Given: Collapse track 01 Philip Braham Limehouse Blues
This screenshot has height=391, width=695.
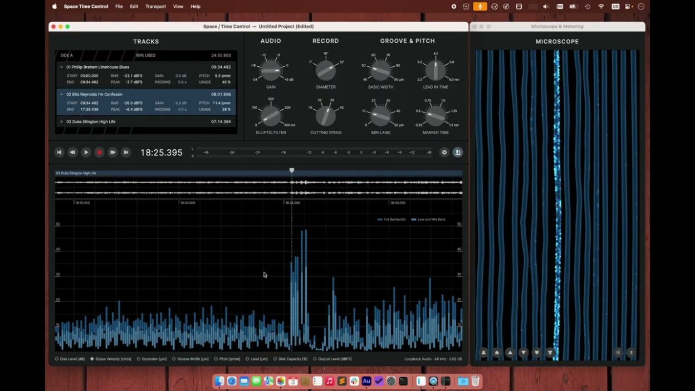Looking at the screenshot, I should coord(62,67).
